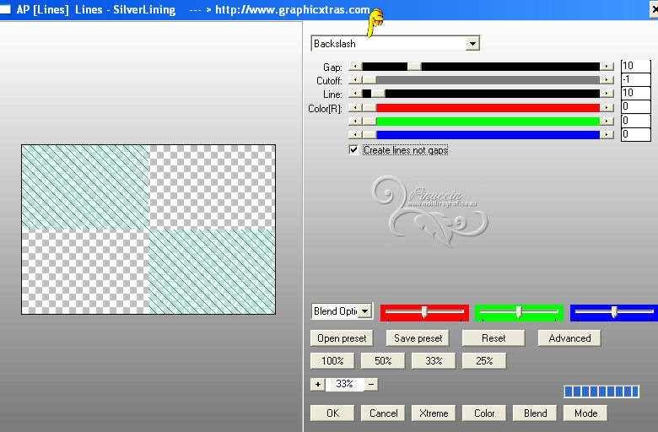This screenshot has height=432, width=658.
Task: Set preview zoom to 50%
Action: [x=383, y=361]
